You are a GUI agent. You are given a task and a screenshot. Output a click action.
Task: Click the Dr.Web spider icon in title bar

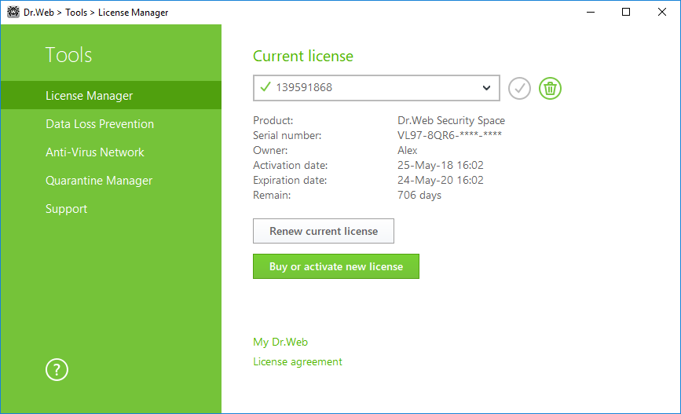click(x=13, y=12)
